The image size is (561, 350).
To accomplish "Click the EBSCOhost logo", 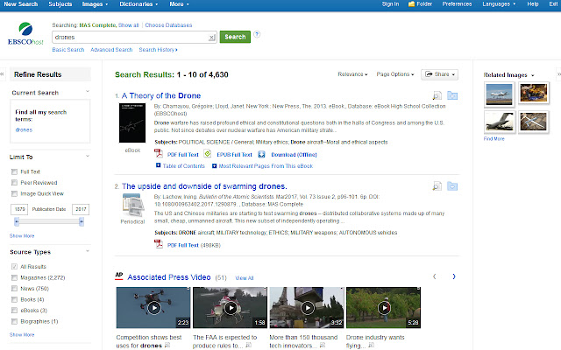I will [x=25, y=33].
